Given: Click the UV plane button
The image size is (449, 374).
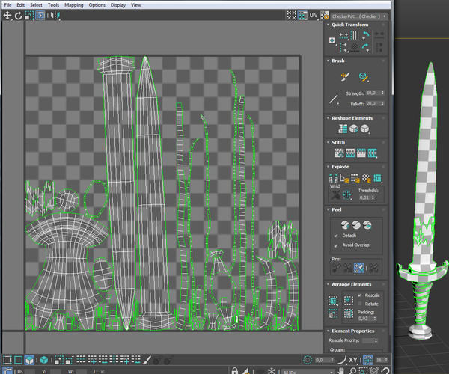Looking at the screenshot, I should [x=314, y=16].
